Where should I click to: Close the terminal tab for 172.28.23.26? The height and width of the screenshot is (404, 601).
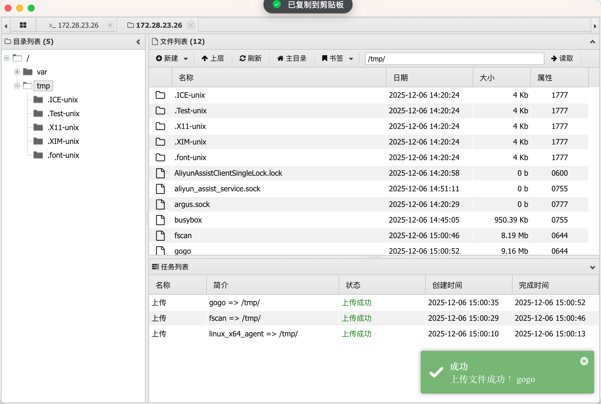110,25
